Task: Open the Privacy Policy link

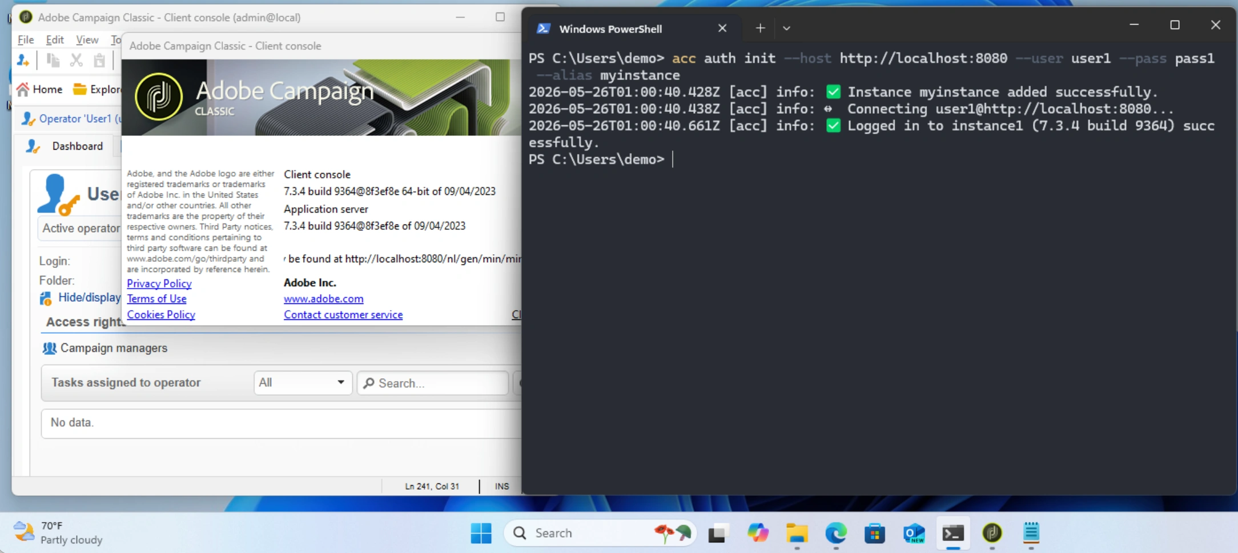Action: click(159, 283)
